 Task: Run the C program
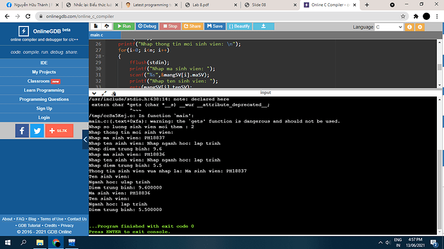pyautogui.click(x=124, y=26)
